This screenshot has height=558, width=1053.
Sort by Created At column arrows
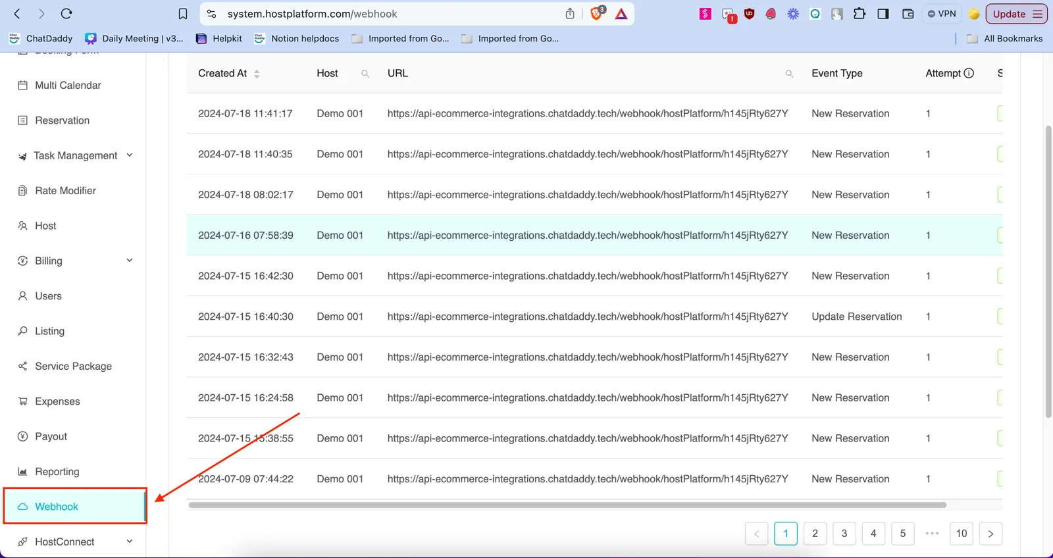(x=257, y=74)
